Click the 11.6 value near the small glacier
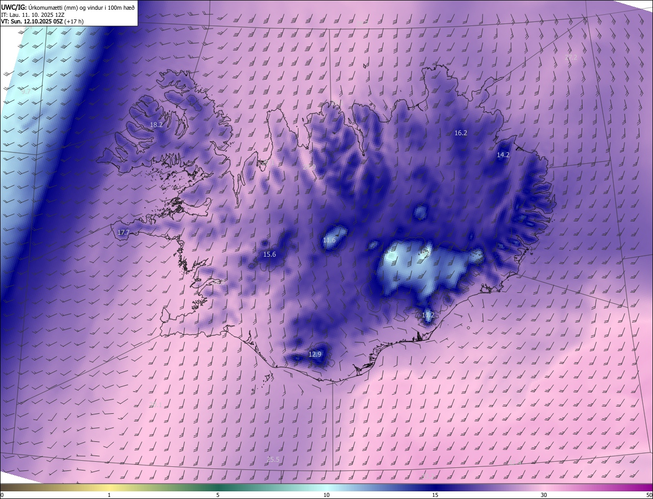This screenshot has height=499, width=653. (330, 240)
